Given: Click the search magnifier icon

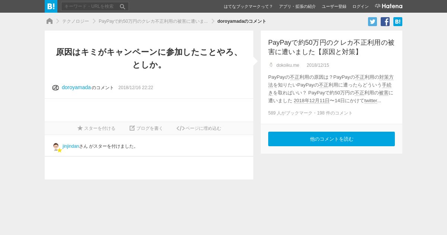Looking at the screenshot, I should [122, 6].
